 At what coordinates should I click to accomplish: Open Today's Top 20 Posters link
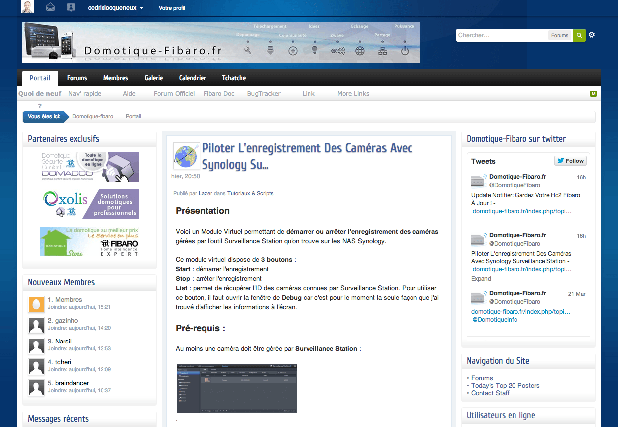click(505, 385)
